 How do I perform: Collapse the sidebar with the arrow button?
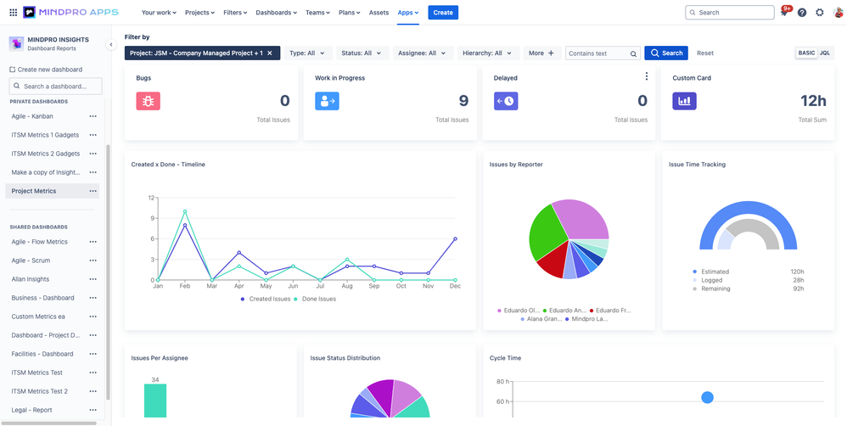click(111, 45)
